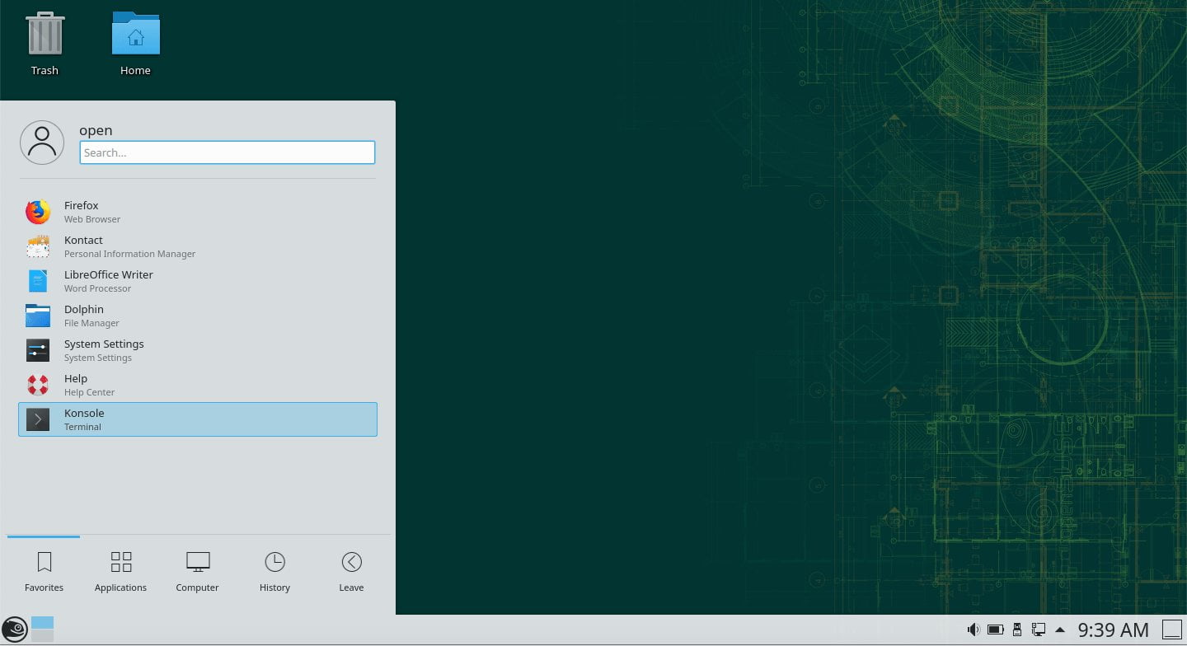Click the user avatar in the menu
This screenshot has height=646, width=1187.
[41, 142]
